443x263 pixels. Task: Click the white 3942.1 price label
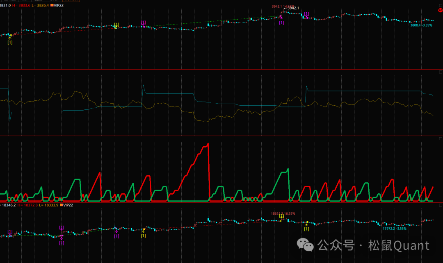point(293,8)
